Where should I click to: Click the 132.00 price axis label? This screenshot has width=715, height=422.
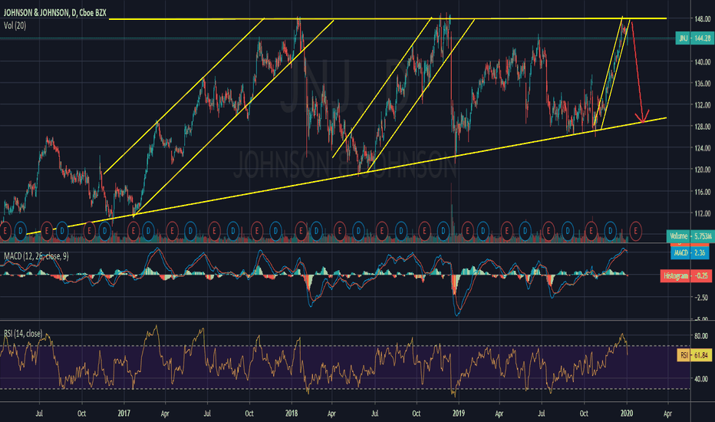click(701, 105)
